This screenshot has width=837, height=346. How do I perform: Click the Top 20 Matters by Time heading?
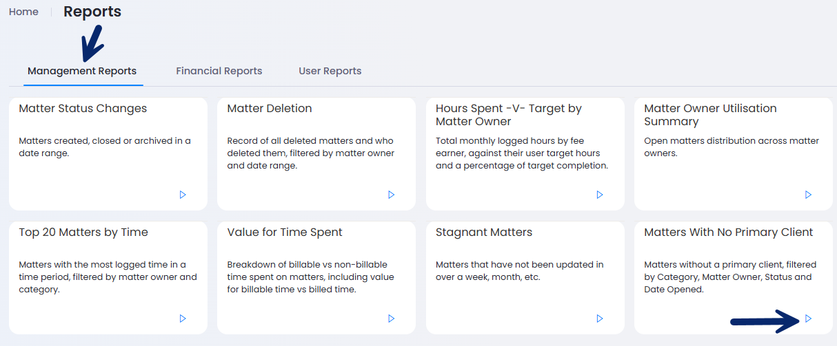click(x=83, y=232)
